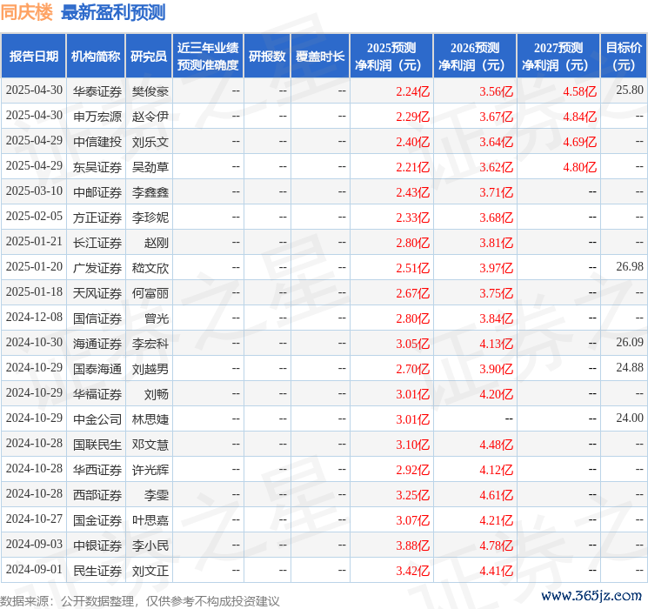Select analyst 刘乐文
The height and width of the screenshot is (609, 648).
click(150, 142)
